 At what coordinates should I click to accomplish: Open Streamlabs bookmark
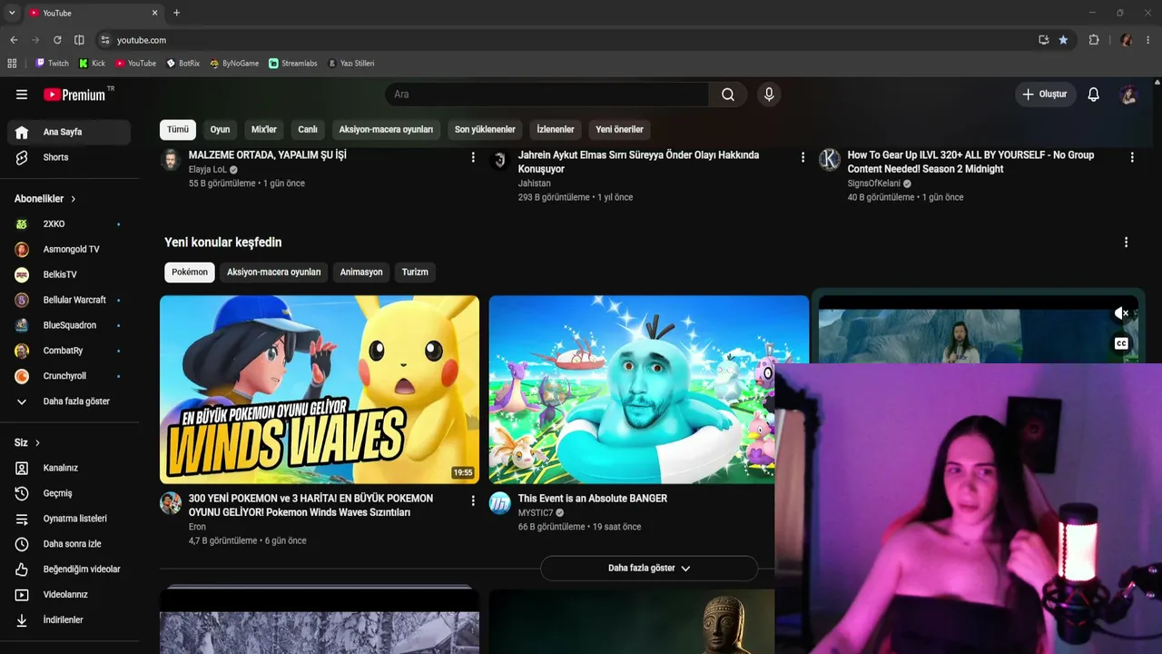point(292,64)
